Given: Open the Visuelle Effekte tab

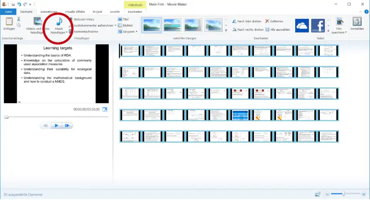Looking at the screenshot, I should coord(75,12).
